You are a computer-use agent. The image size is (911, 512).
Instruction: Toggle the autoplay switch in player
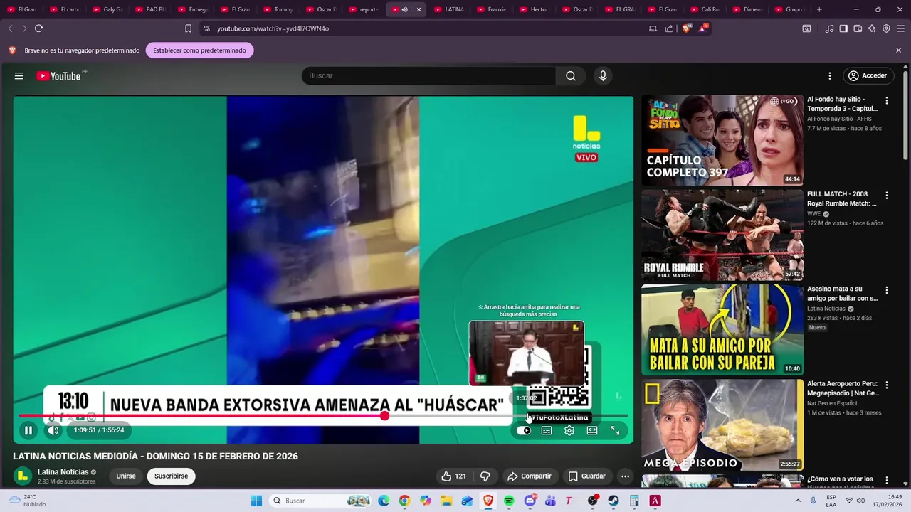525,430
